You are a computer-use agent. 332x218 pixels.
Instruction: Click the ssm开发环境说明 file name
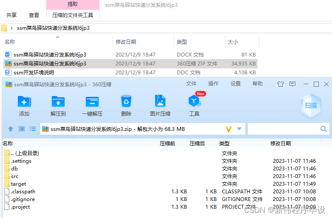(34, 72)
